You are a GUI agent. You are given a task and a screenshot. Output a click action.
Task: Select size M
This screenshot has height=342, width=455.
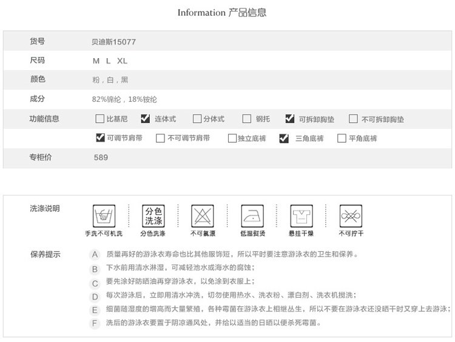[96, 61]
